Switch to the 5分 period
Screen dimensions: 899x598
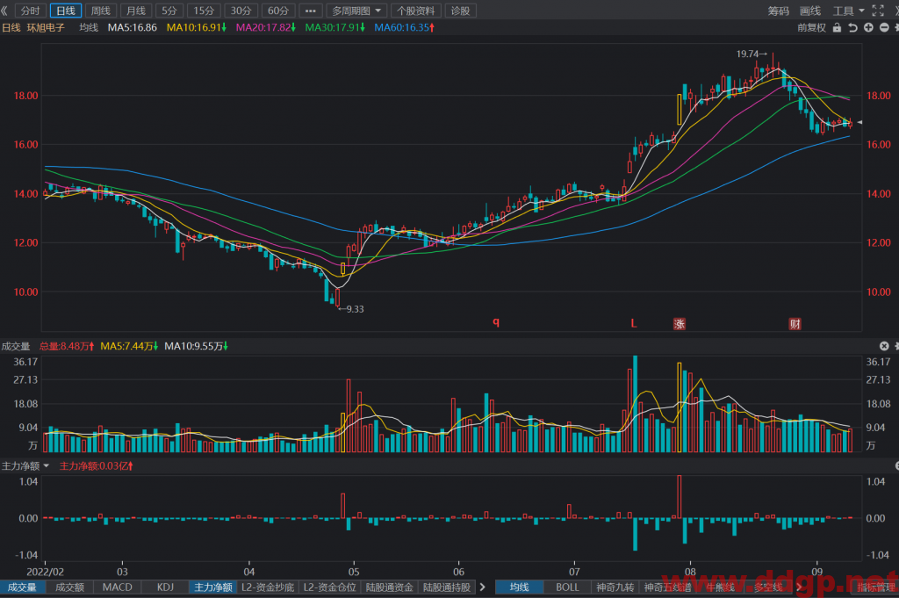(x=169, y=11)
